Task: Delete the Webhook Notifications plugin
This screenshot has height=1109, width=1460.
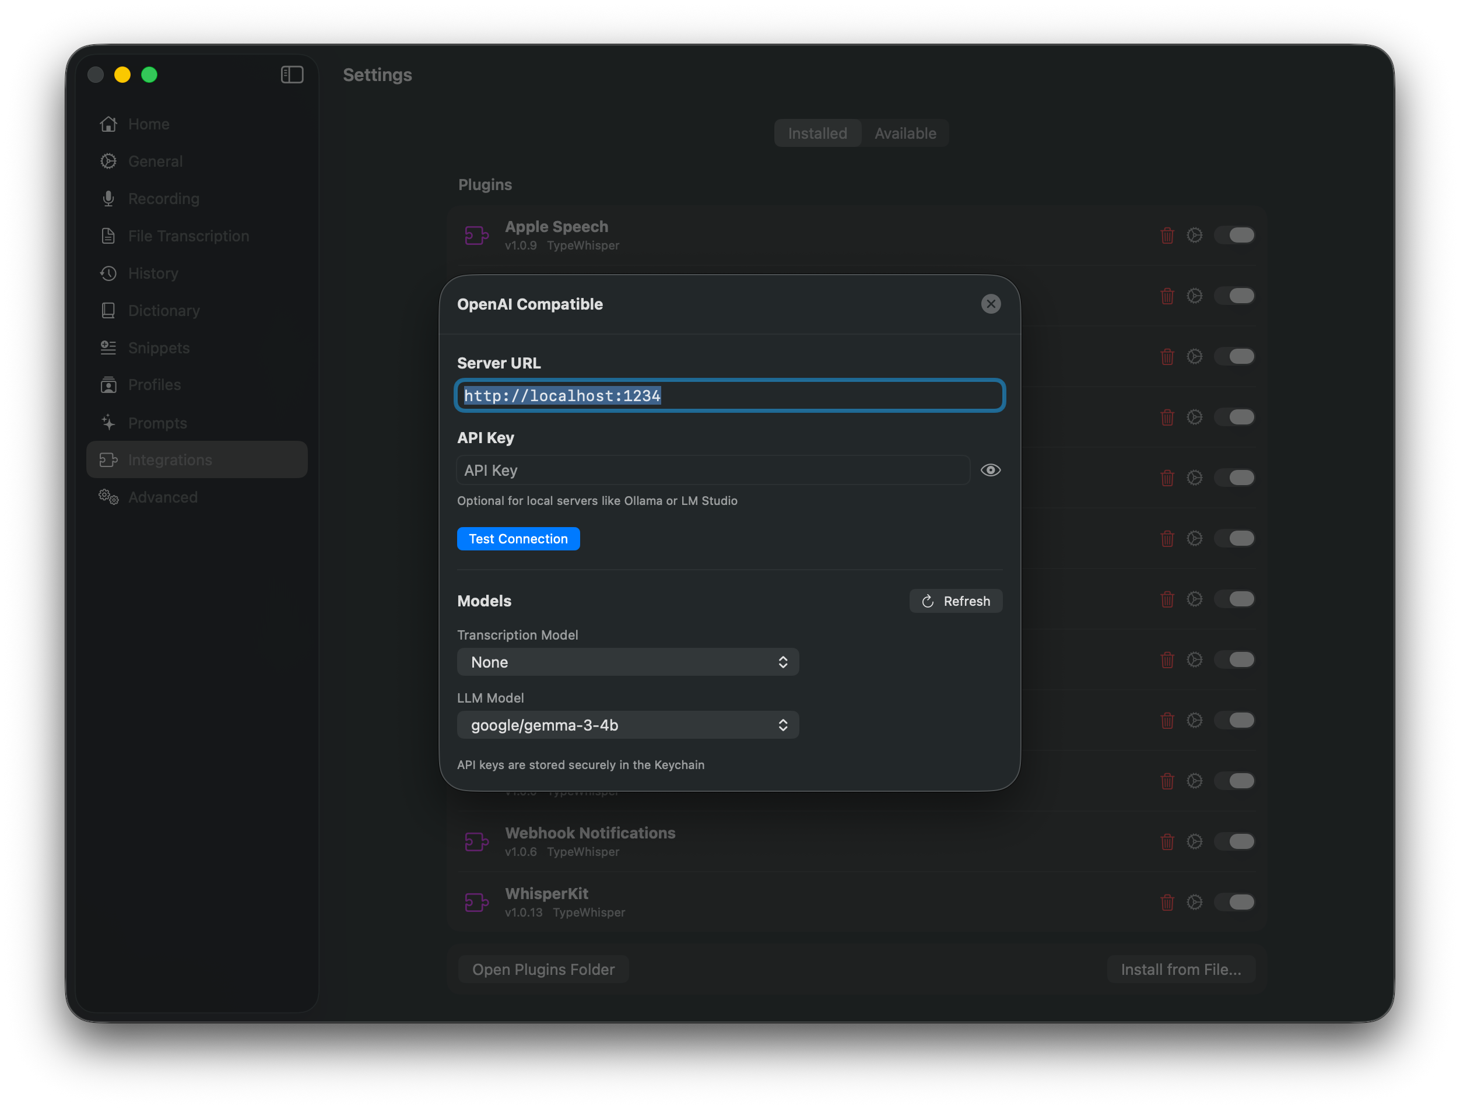Action: click(1167, 841)
